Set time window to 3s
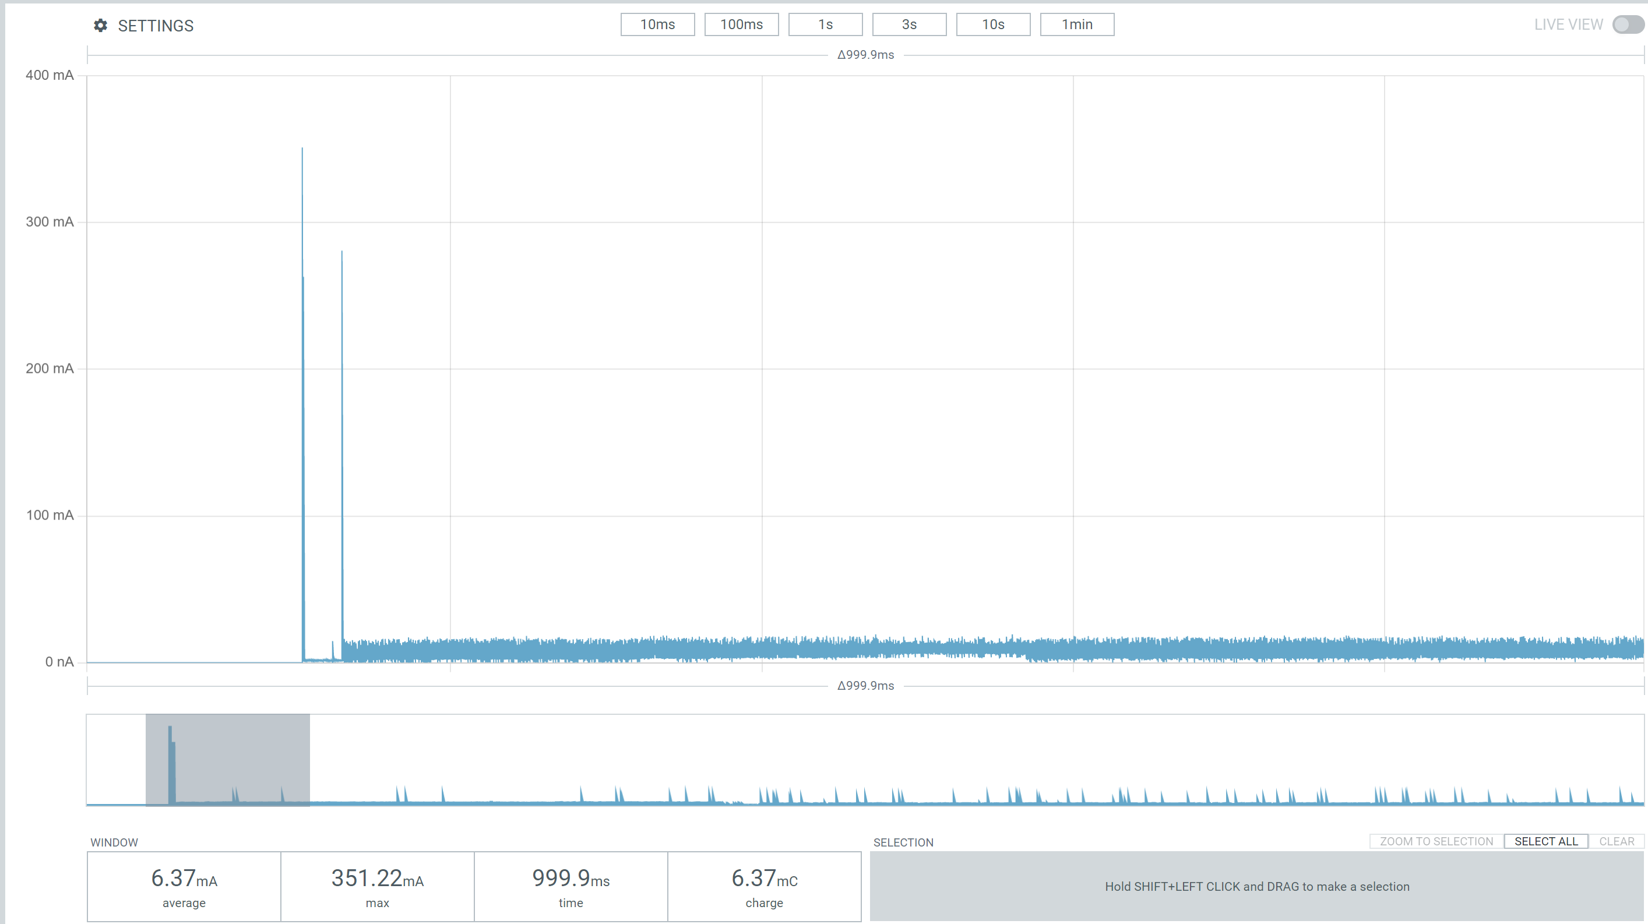The width and height of the screenshot is (1648, 924). click(909, 24)
